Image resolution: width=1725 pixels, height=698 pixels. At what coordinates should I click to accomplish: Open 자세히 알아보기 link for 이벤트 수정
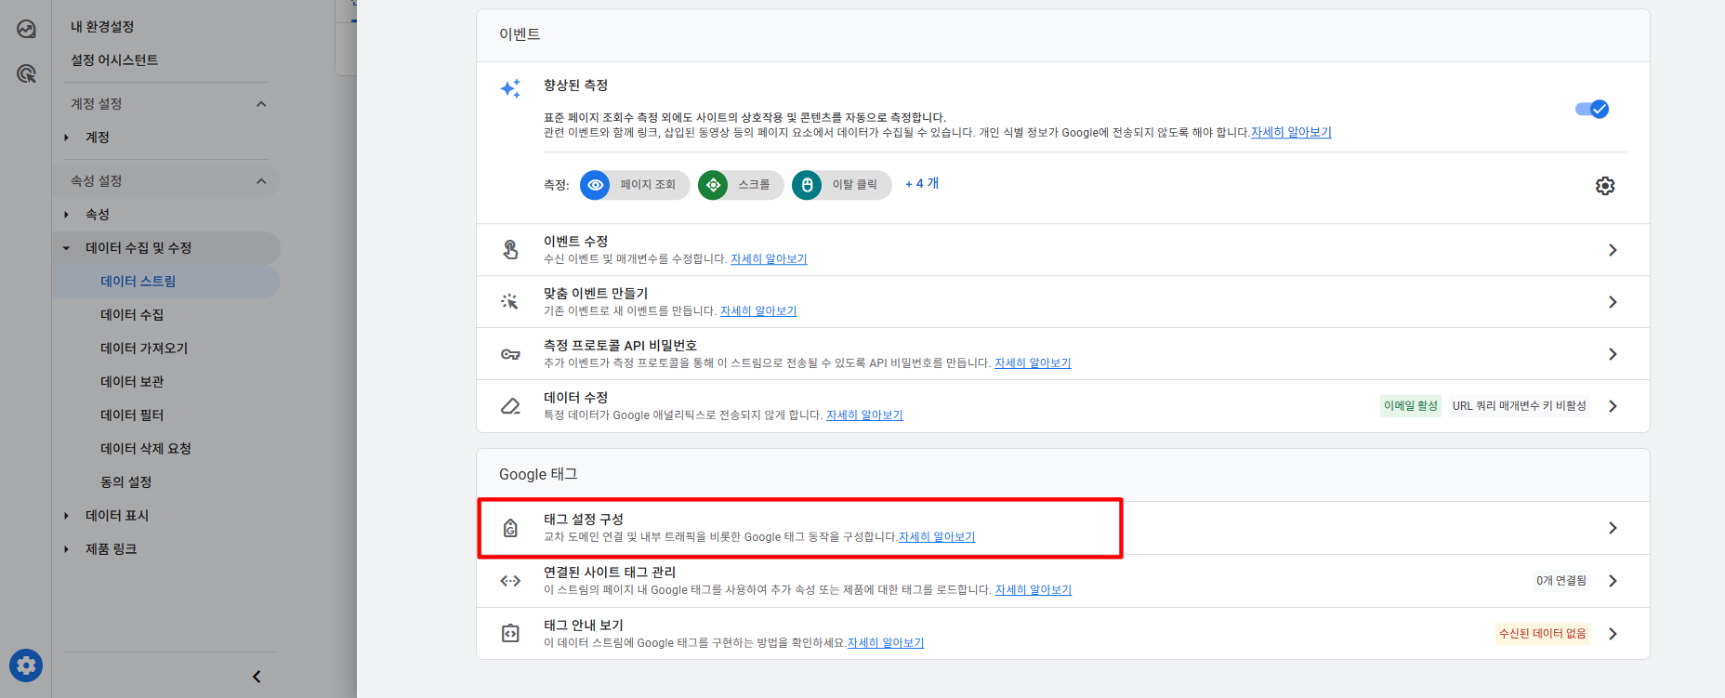coord(769,259)
